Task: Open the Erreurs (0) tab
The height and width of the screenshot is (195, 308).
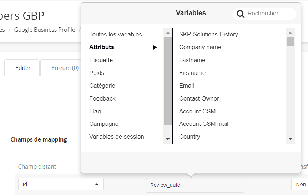Action: [65, 68]
